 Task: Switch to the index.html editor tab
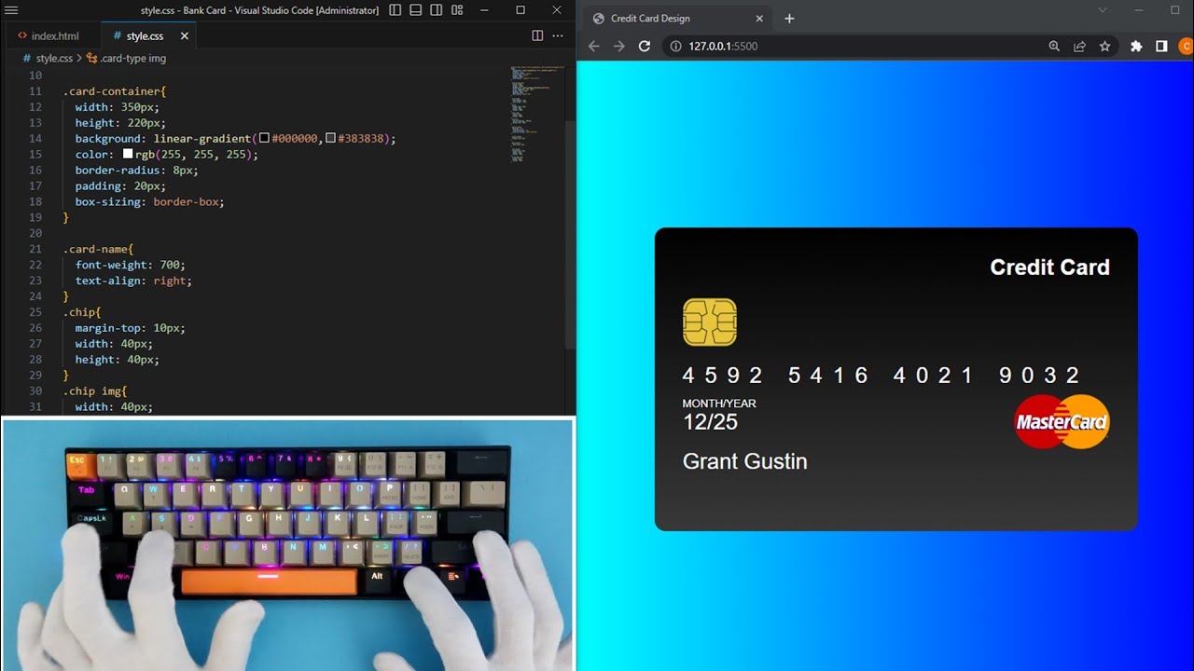(48, 35)
